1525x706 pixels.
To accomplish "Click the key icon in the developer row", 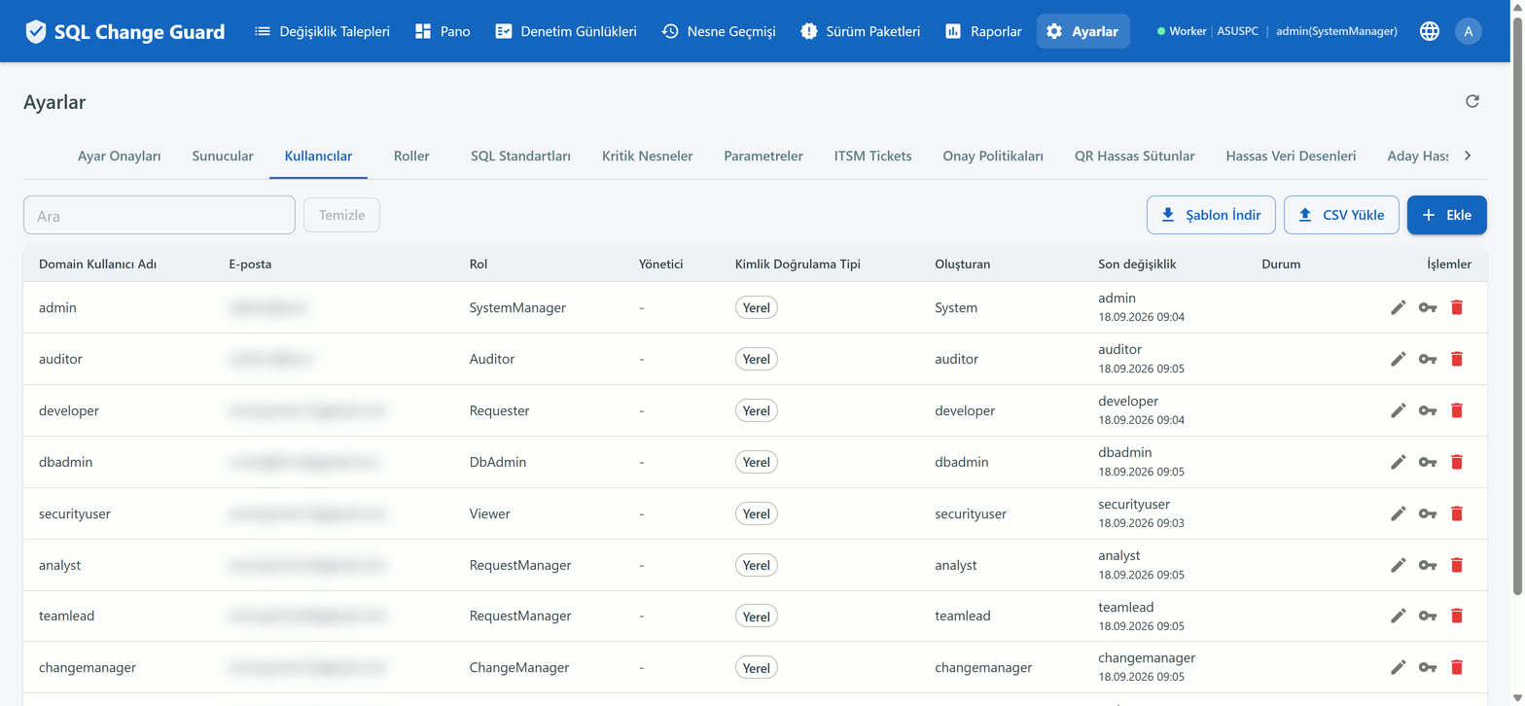I will pos(1428,410).
